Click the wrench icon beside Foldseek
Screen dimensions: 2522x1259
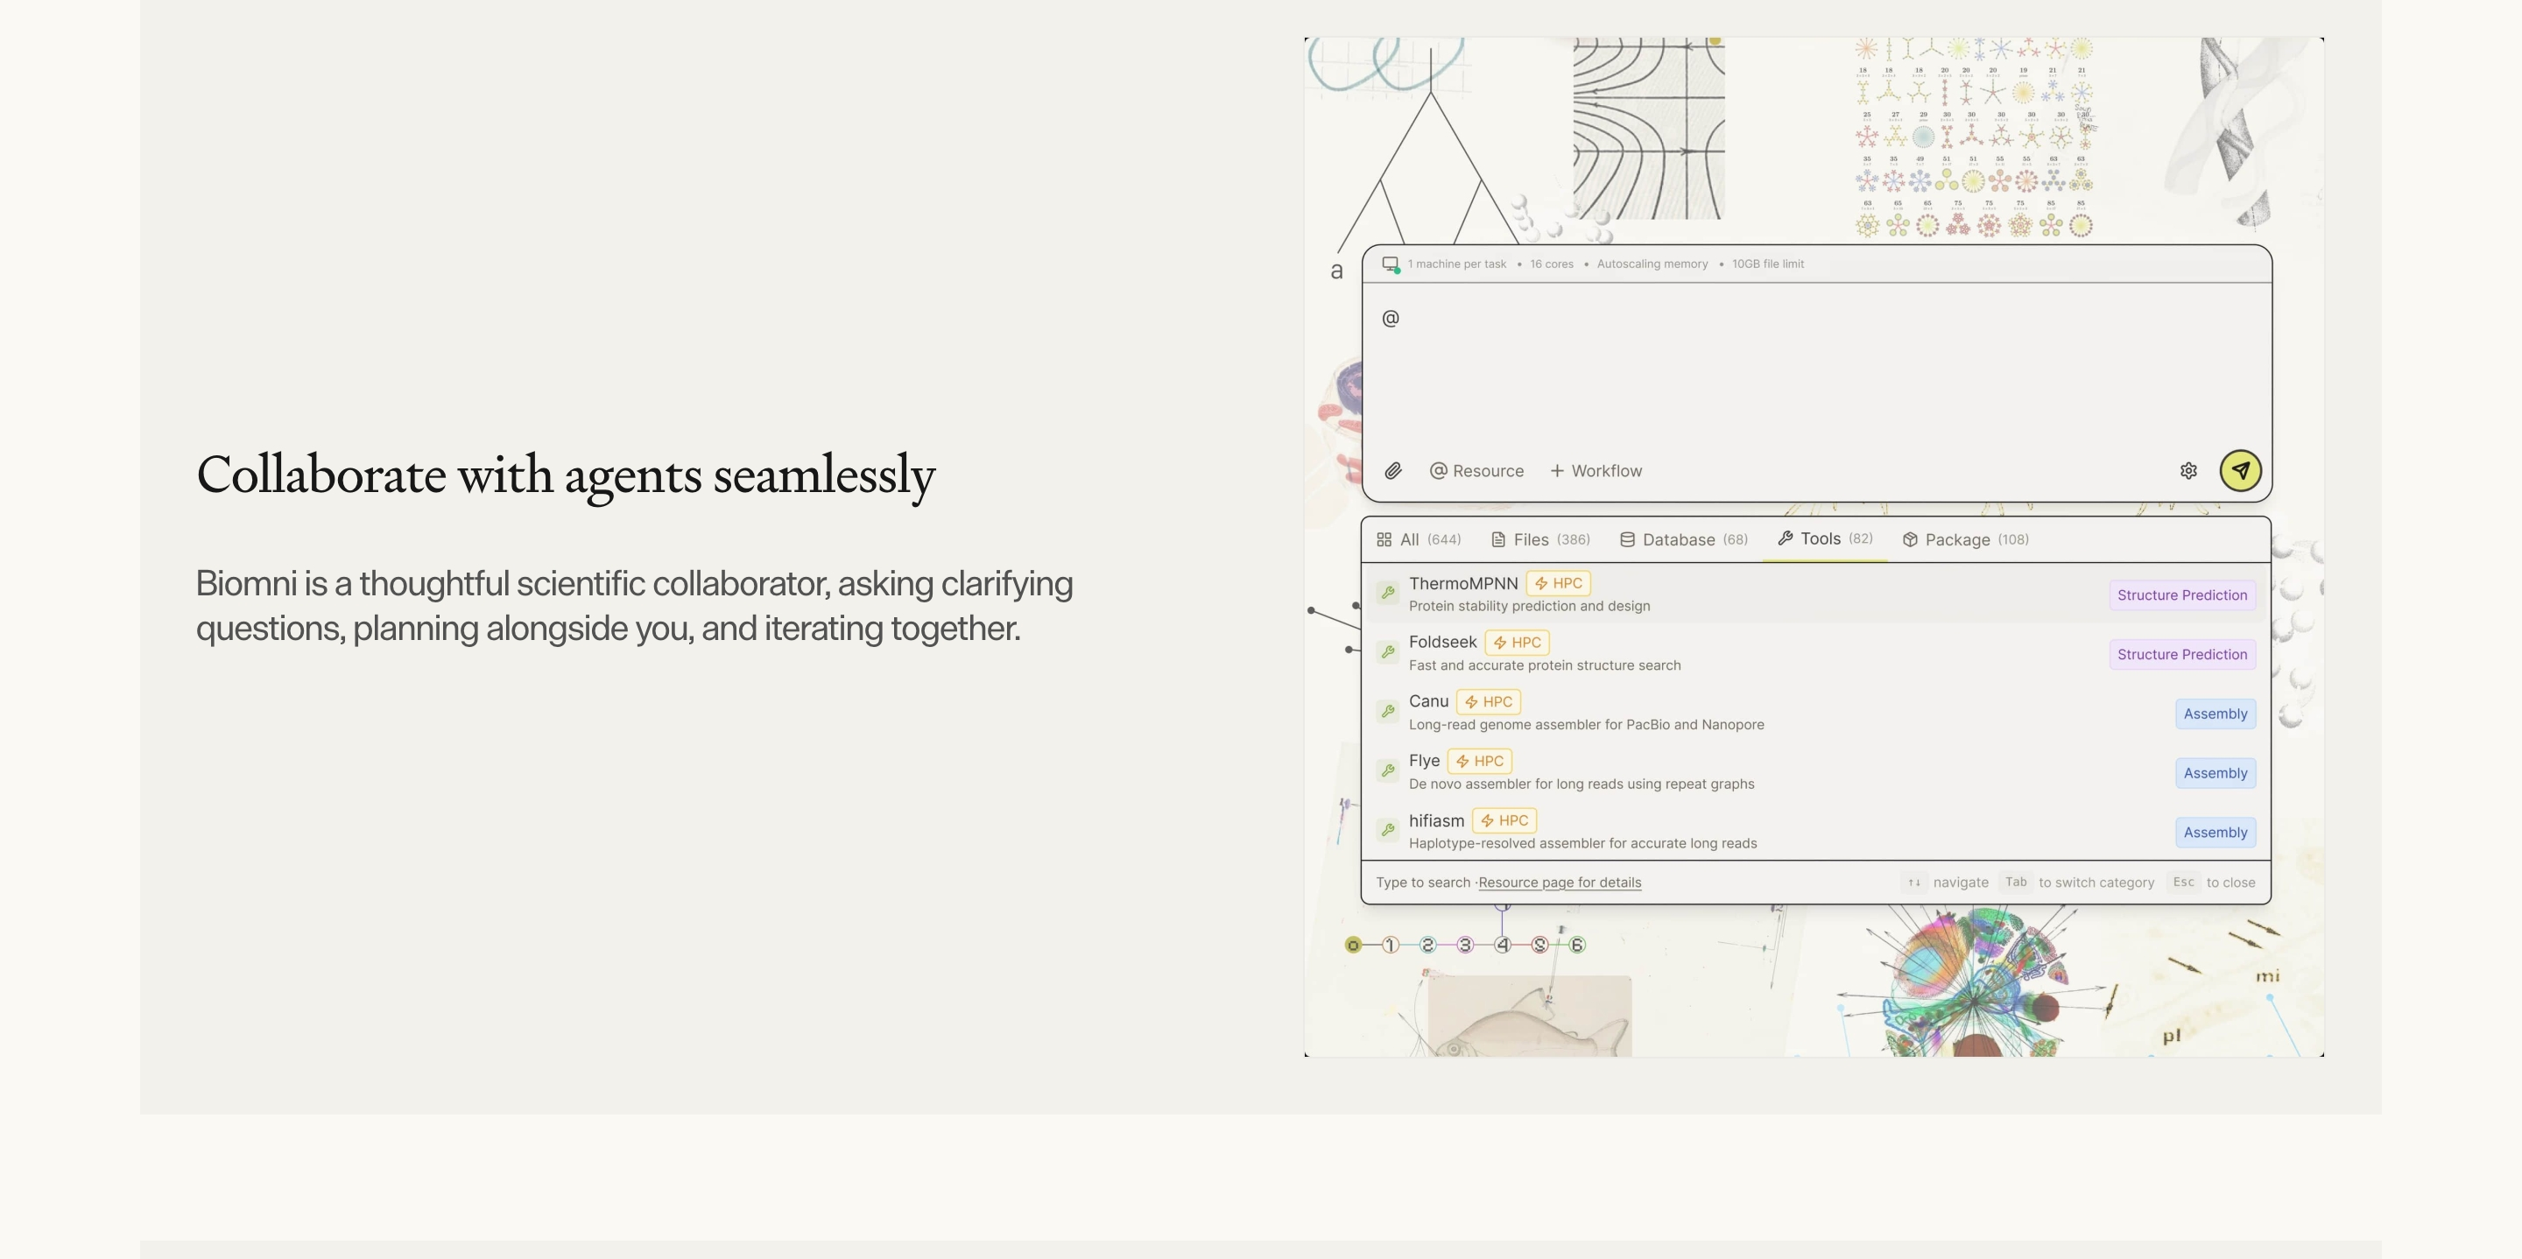pyautogui.click(x=1388, y=652)
